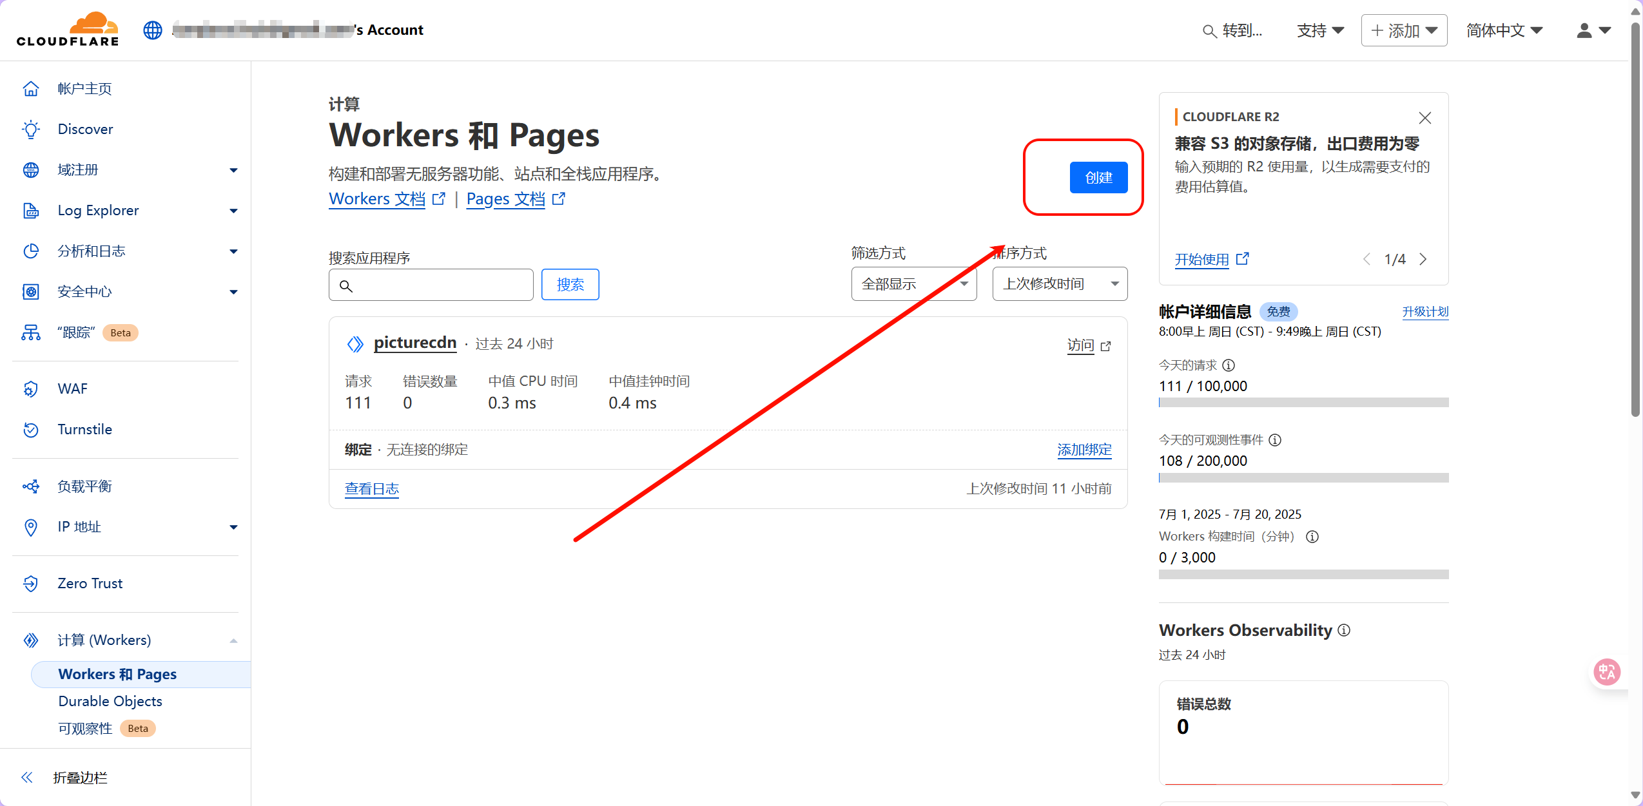Go to next promo card arrow

click(x=1424, y=260)
